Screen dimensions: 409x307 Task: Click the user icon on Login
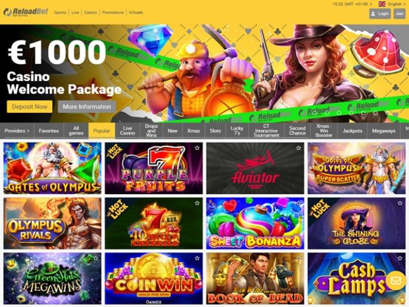click(x=373, y=13)
